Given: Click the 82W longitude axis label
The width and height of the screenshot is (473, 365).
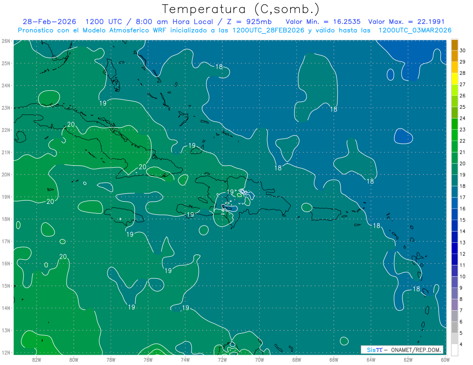Looking at the screenshot, I should pos(36,359).
